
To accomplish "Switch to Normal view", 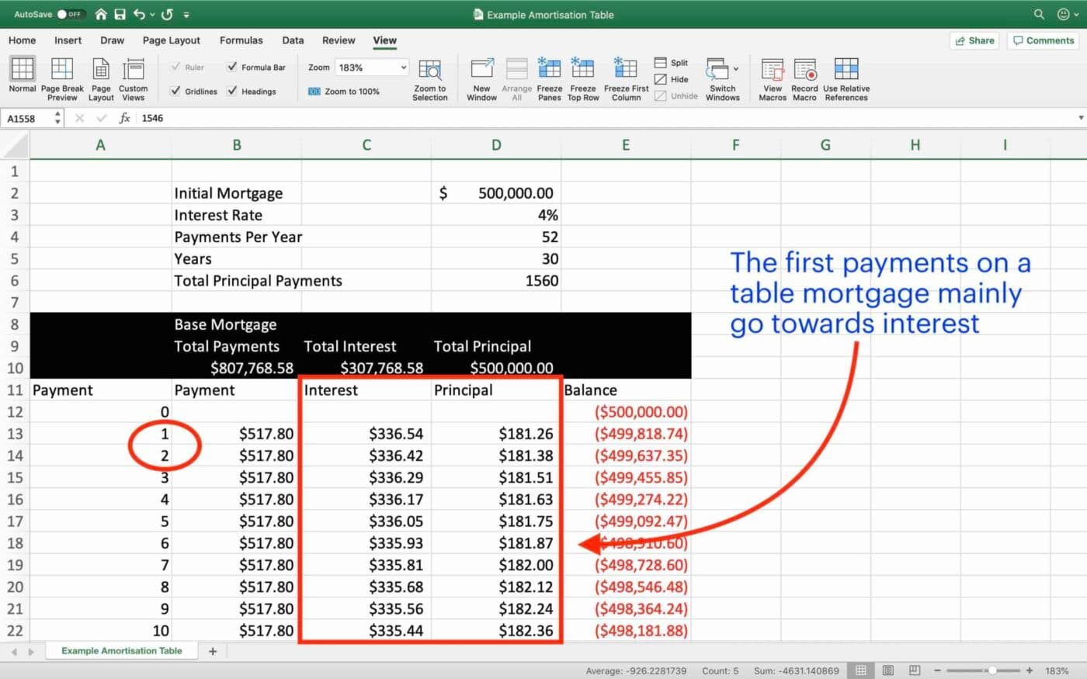I will click(21, 78).
